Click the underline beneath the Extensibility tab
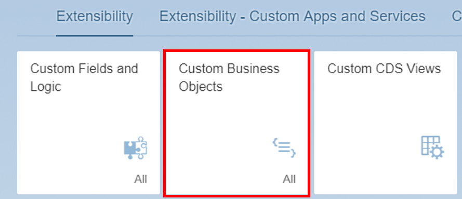462x199 pixels. (95, 36)
